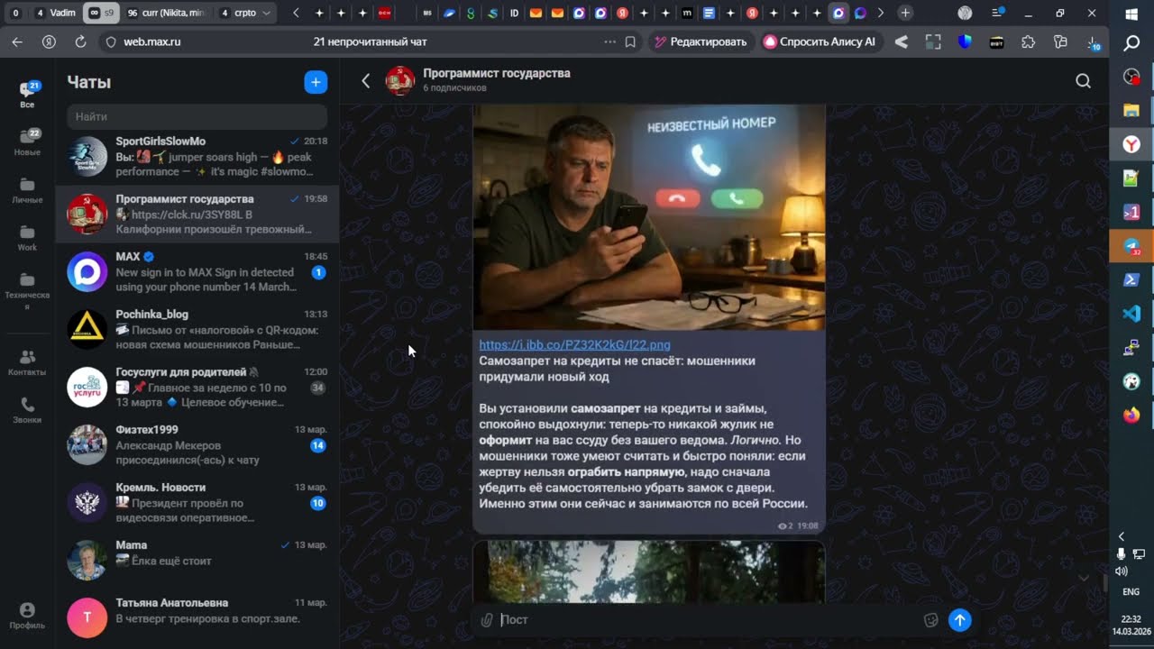Show more tabs with right chevron
Image resolution: width=1154 pixels, height=649 pixels.
881,14
